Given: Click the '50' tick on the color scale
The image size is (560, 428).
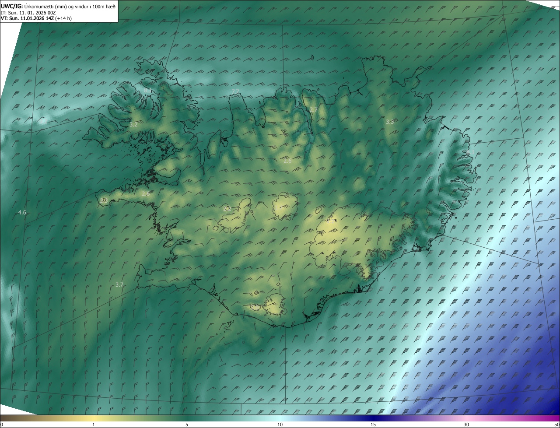Looking at the screenshot, I should pyautogui.click(x=556, y=425).
